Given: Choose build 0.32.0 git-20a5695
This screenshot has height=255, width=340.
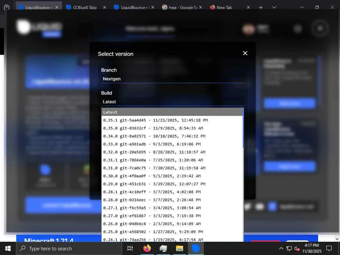Looking at the screenshot, I should [172, 152].
